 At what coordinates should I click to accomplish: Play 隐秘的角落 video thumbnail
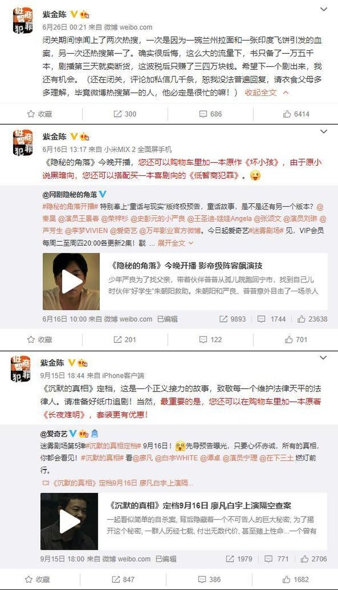[71, 281]
